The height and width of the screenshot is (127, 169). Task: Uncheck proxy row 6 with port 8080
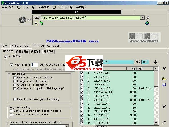pyautogui.click(x=82, y=92)
